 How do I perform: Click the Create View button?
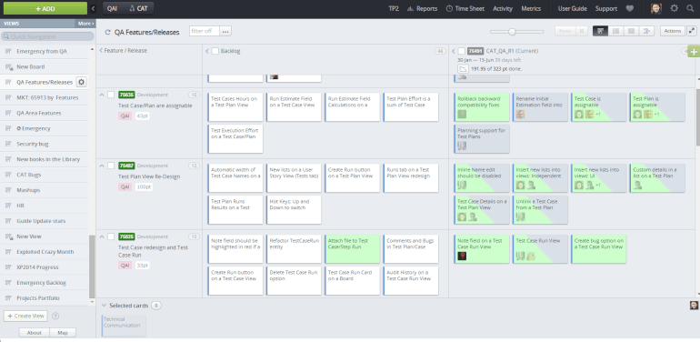[x=25, y=316]
